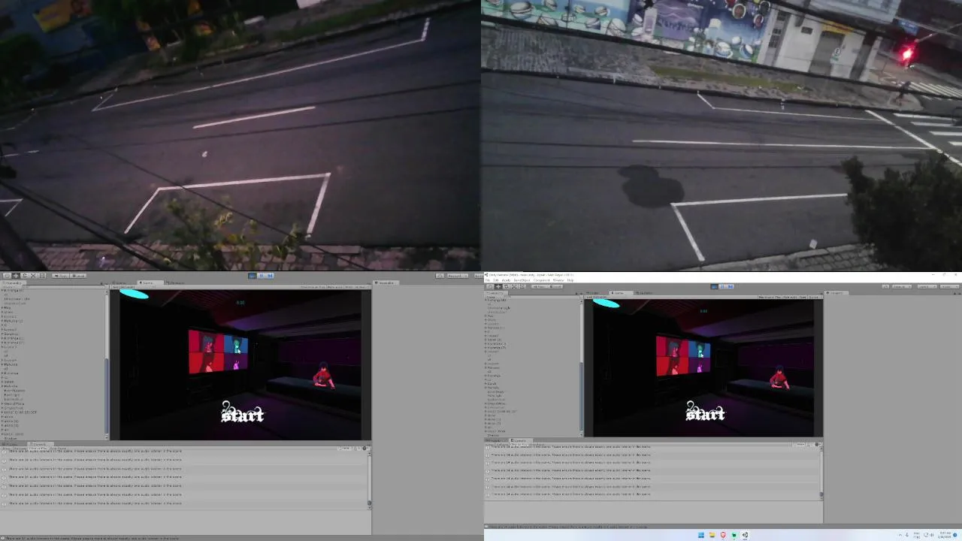Switch to Scene tab in left Unity window

120,283
